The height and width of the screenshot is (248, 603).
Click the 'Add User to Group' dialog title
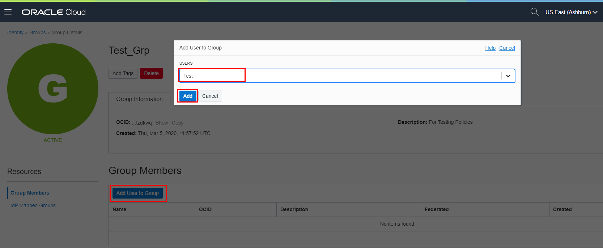[200, 48]
